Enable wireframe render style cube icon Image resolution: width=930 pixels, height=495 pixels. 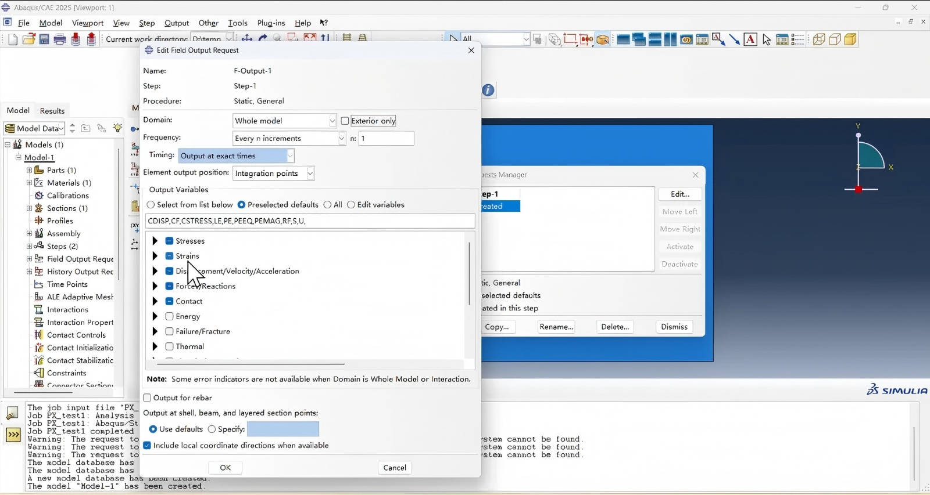click(820, 39)
